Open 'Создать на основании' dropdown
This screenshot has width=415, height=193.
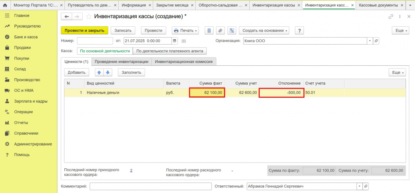point(264,30)
